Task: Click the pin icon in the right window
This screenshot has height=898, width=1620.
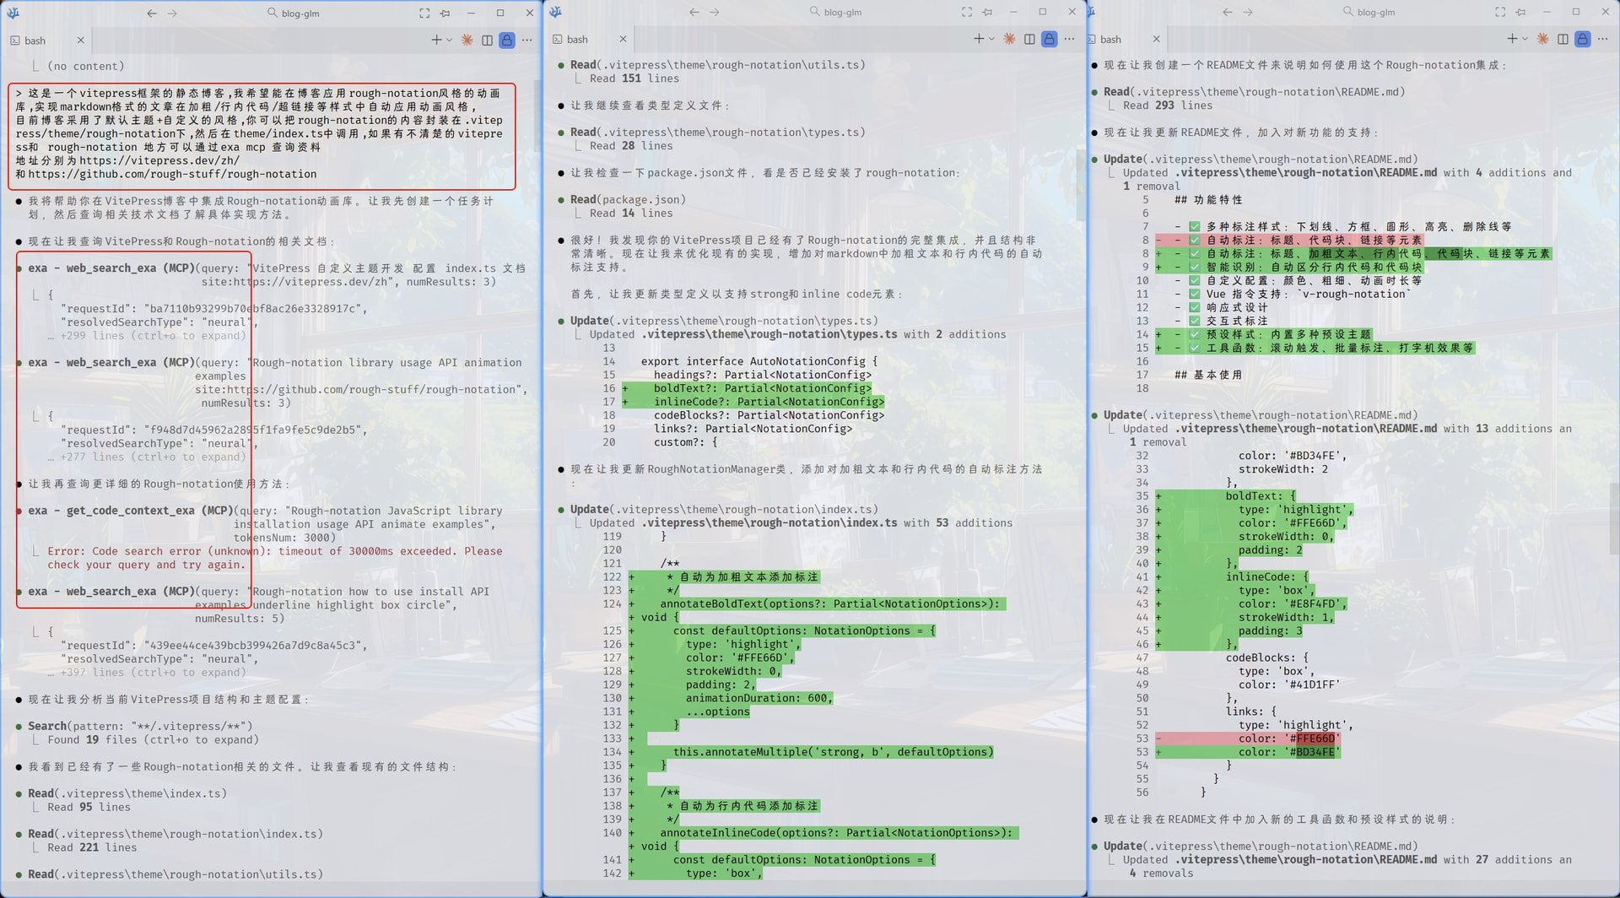Action: click(x=1520, y=12)
